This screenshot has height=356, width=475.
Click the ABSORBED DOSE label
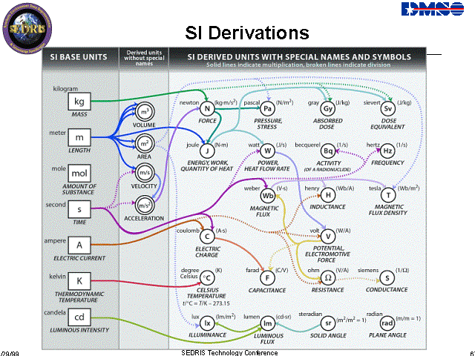click(x=328, y=124)
